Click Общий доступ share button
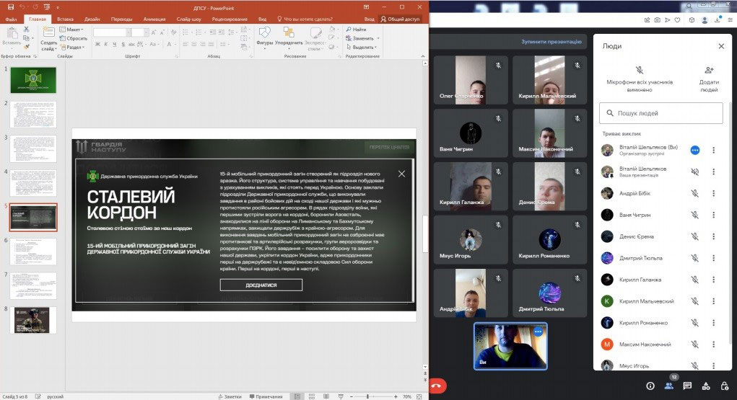Image resolution: width=737 pixels, height=400 pixels. coord(400,19)
